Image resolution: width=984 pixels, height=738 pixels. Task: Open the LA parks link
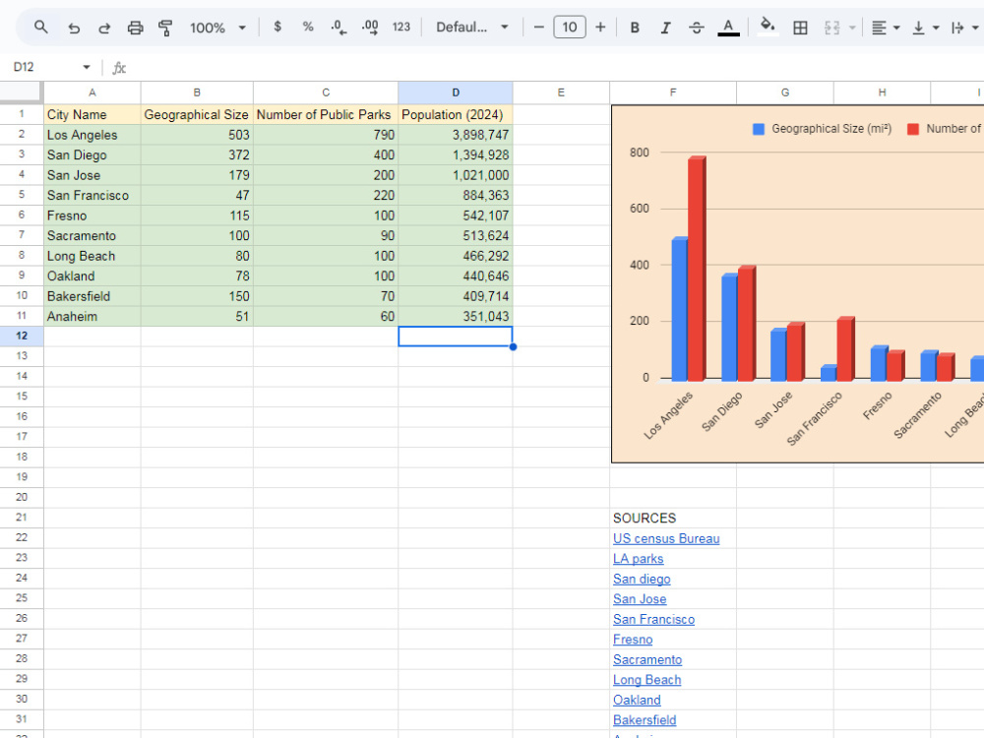[639, 559]
